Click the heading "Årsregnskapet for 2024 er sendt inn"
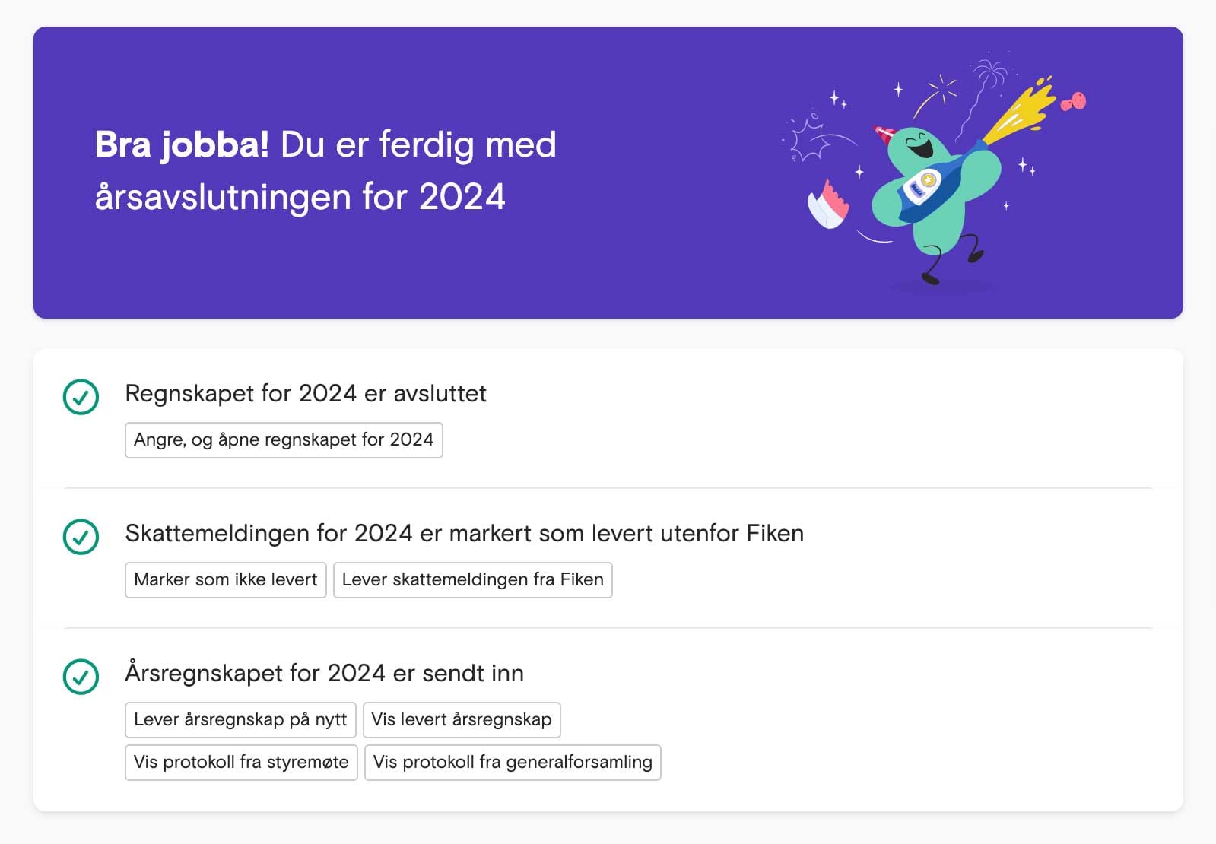This screenshot has width=1216, height=844. [x=325, y=673]
